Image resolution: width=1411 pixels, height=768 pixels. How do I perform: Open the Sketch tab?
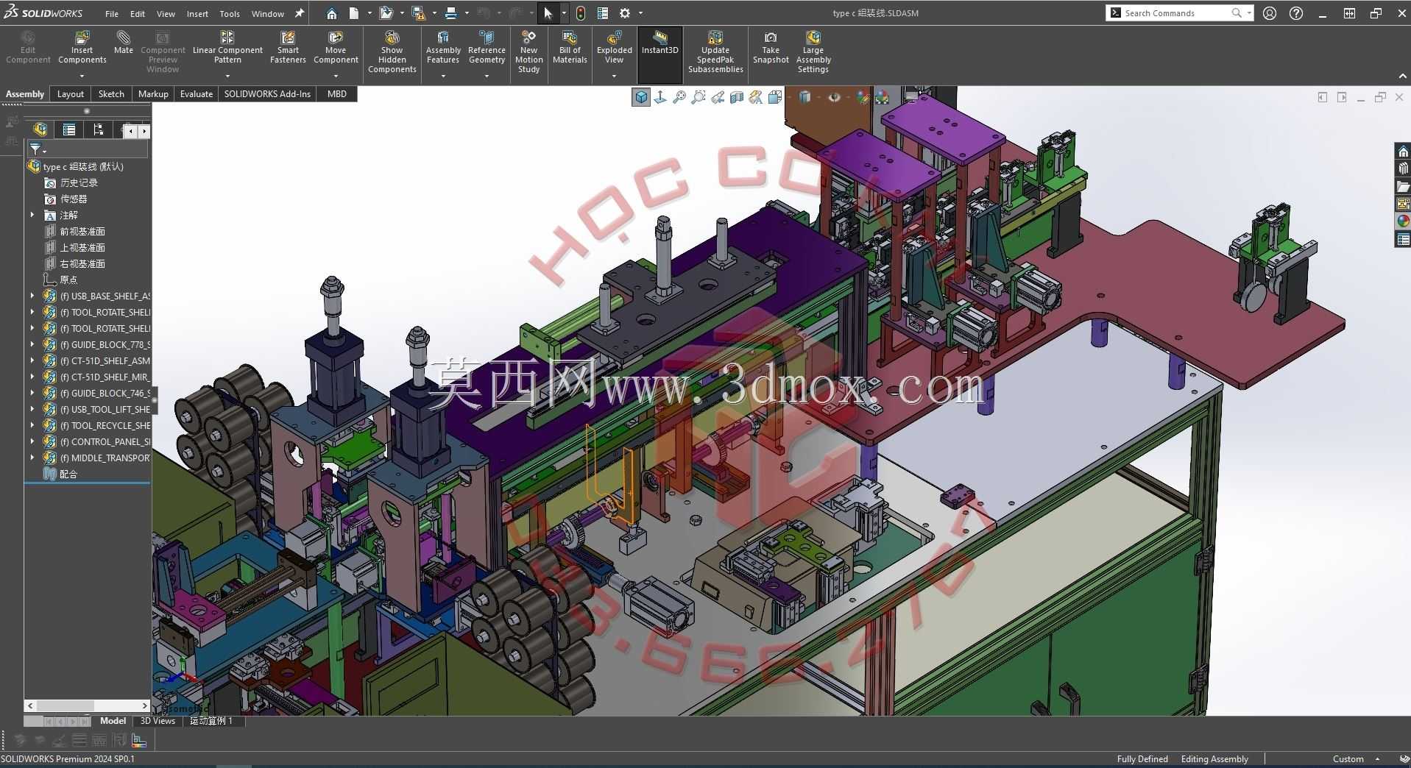(x=111, y=94)
